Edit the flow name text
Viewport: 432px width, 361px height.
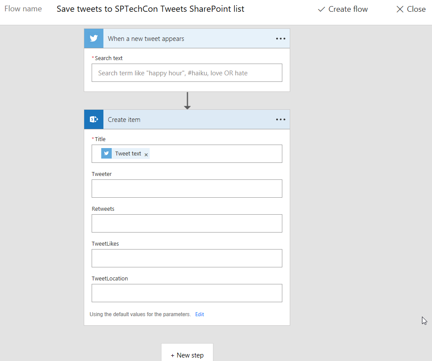pyautogui.click(x=151, y=9)
